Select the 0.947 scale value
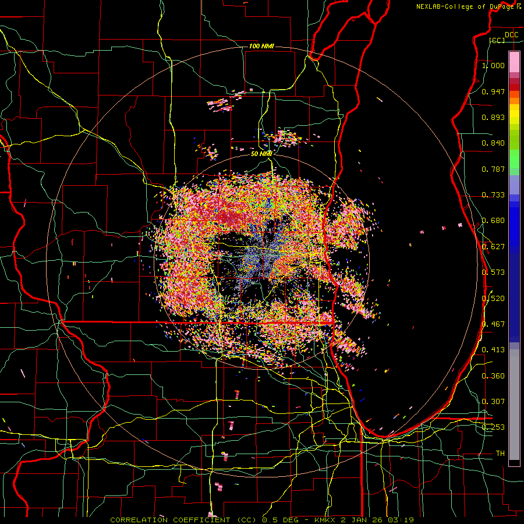Image resolution: width=524 pixels, height=524 pixels. coord(493,91)
